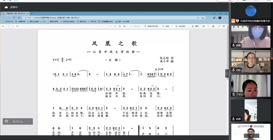Select the 凤凰之歌 PDF browser tab
Image resolution: width=273 pixels, height=140 pixels.
(15, 13)
